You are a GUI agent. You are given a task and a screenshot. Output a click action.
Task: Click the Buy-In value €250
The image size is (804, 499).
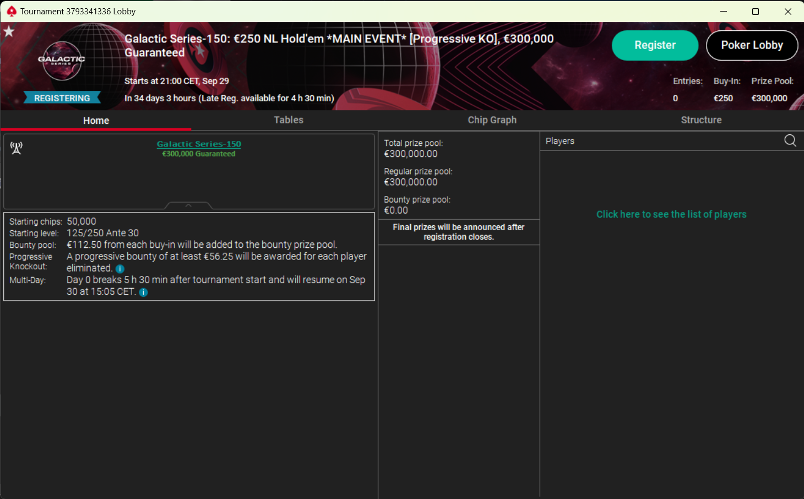(x=723, y=98)
